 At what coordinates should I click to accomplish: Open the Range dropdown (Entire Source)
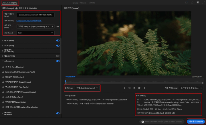[x=87, y=88]
